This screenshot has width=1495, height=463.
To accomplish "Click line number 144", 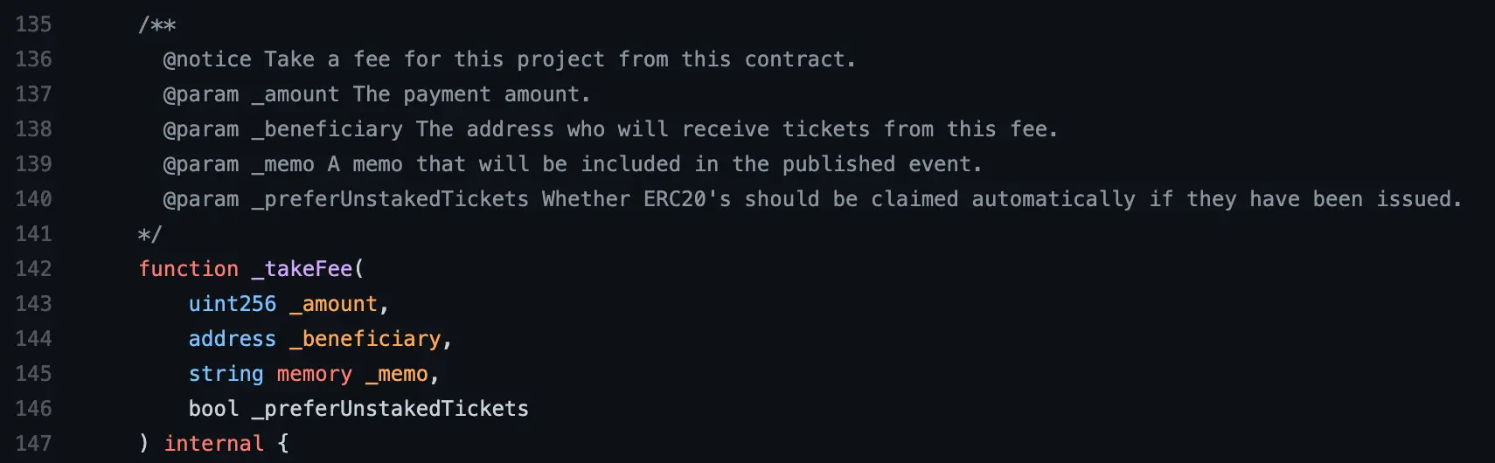I will point(33,339).
